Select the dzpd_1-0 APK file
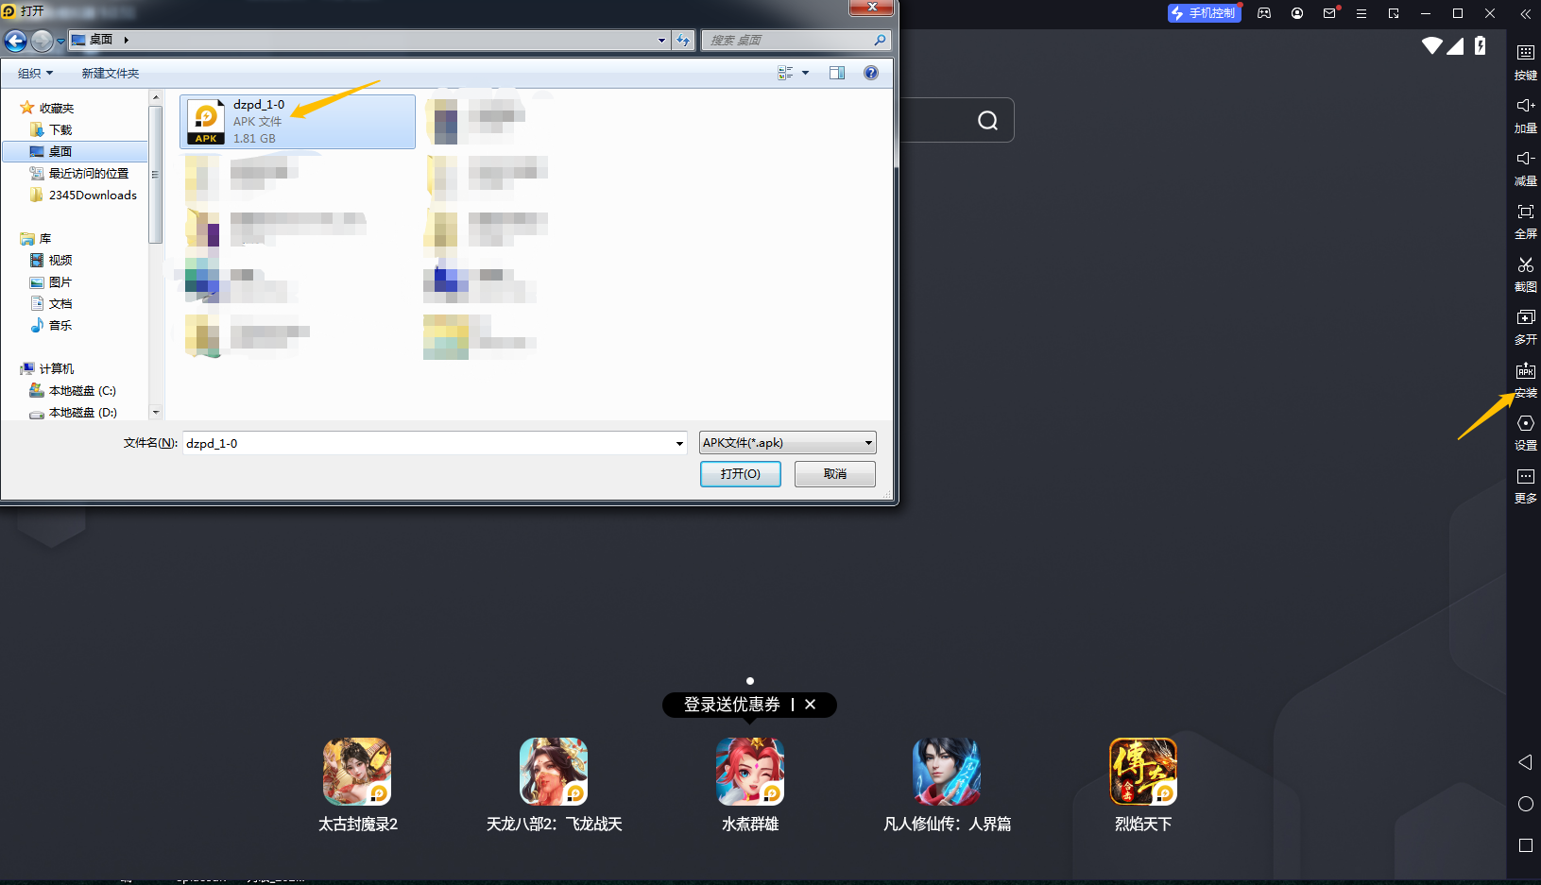Image resolution: width=1541 pixels, height=885 pixels. (x=297, y=122)
